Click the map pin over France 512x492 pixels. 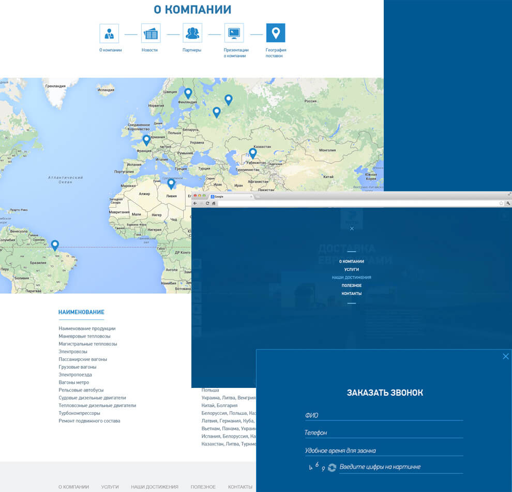(146, 140)
